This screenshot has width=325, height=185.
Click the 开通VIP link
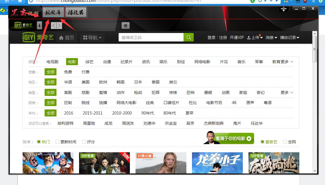pyautogui.click(x=237, y=38)
